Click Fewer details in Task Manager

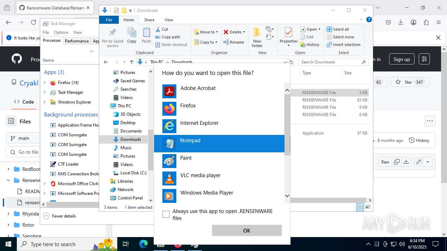point(59,216)
